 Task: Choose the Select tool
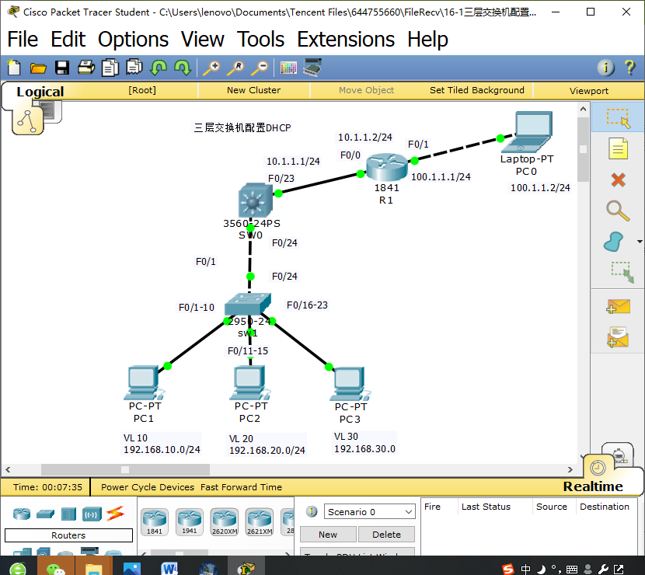pos(618,118)
